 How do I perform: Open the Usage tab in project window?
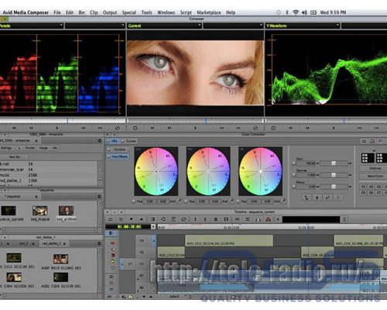click(x=43, y=148)
